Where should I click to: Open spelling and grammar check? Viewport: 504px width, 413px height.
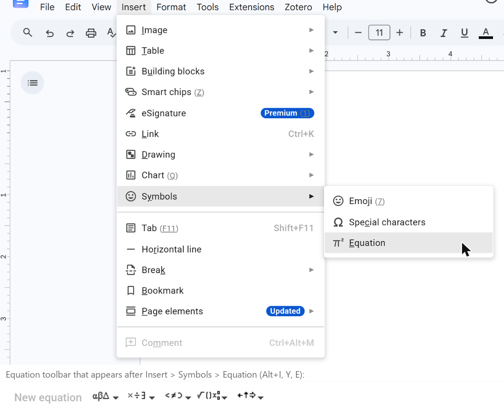[x=111, y=33]
